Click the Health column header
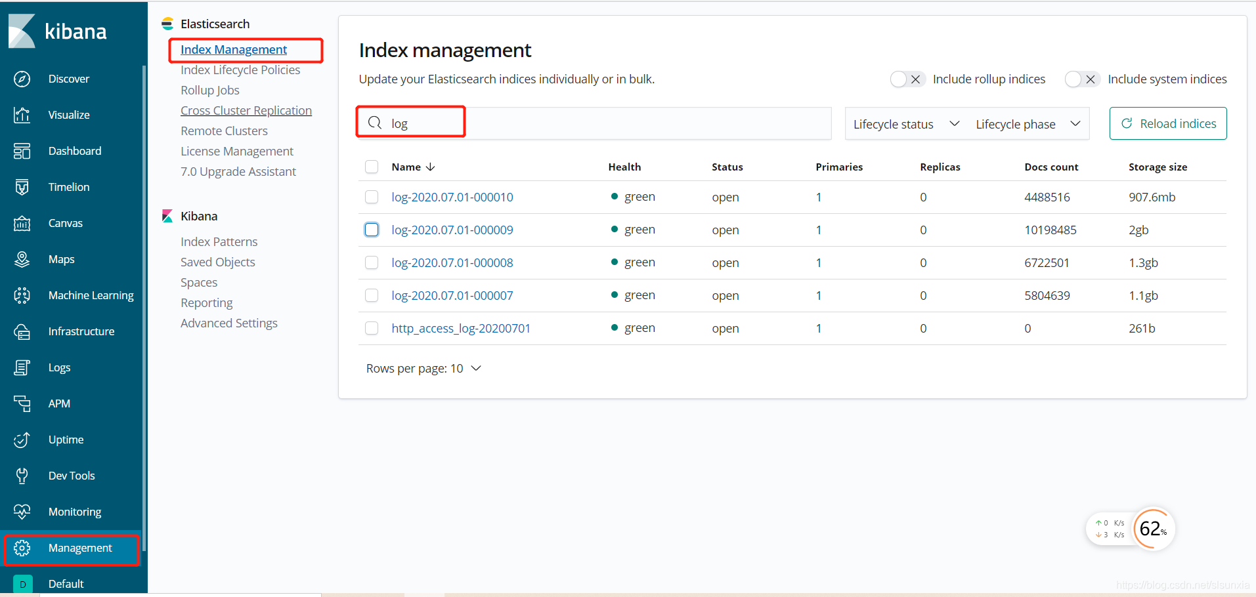The height and width of the screenshot is (597, 1256). point(624,167)
